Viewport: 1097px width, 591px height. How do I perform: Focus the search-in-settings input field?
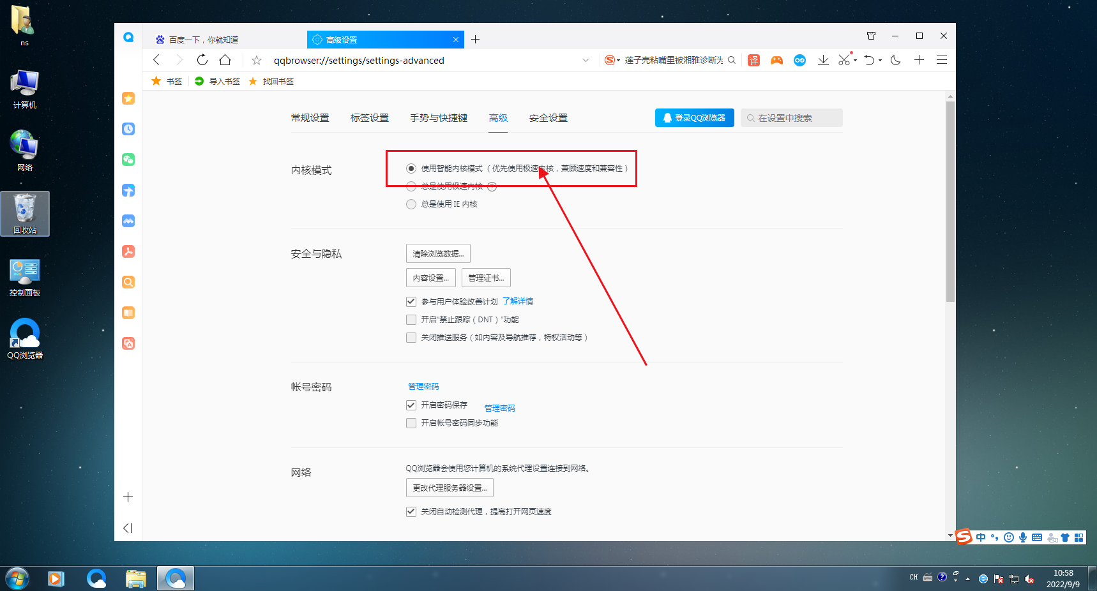(x=792, y=118)
